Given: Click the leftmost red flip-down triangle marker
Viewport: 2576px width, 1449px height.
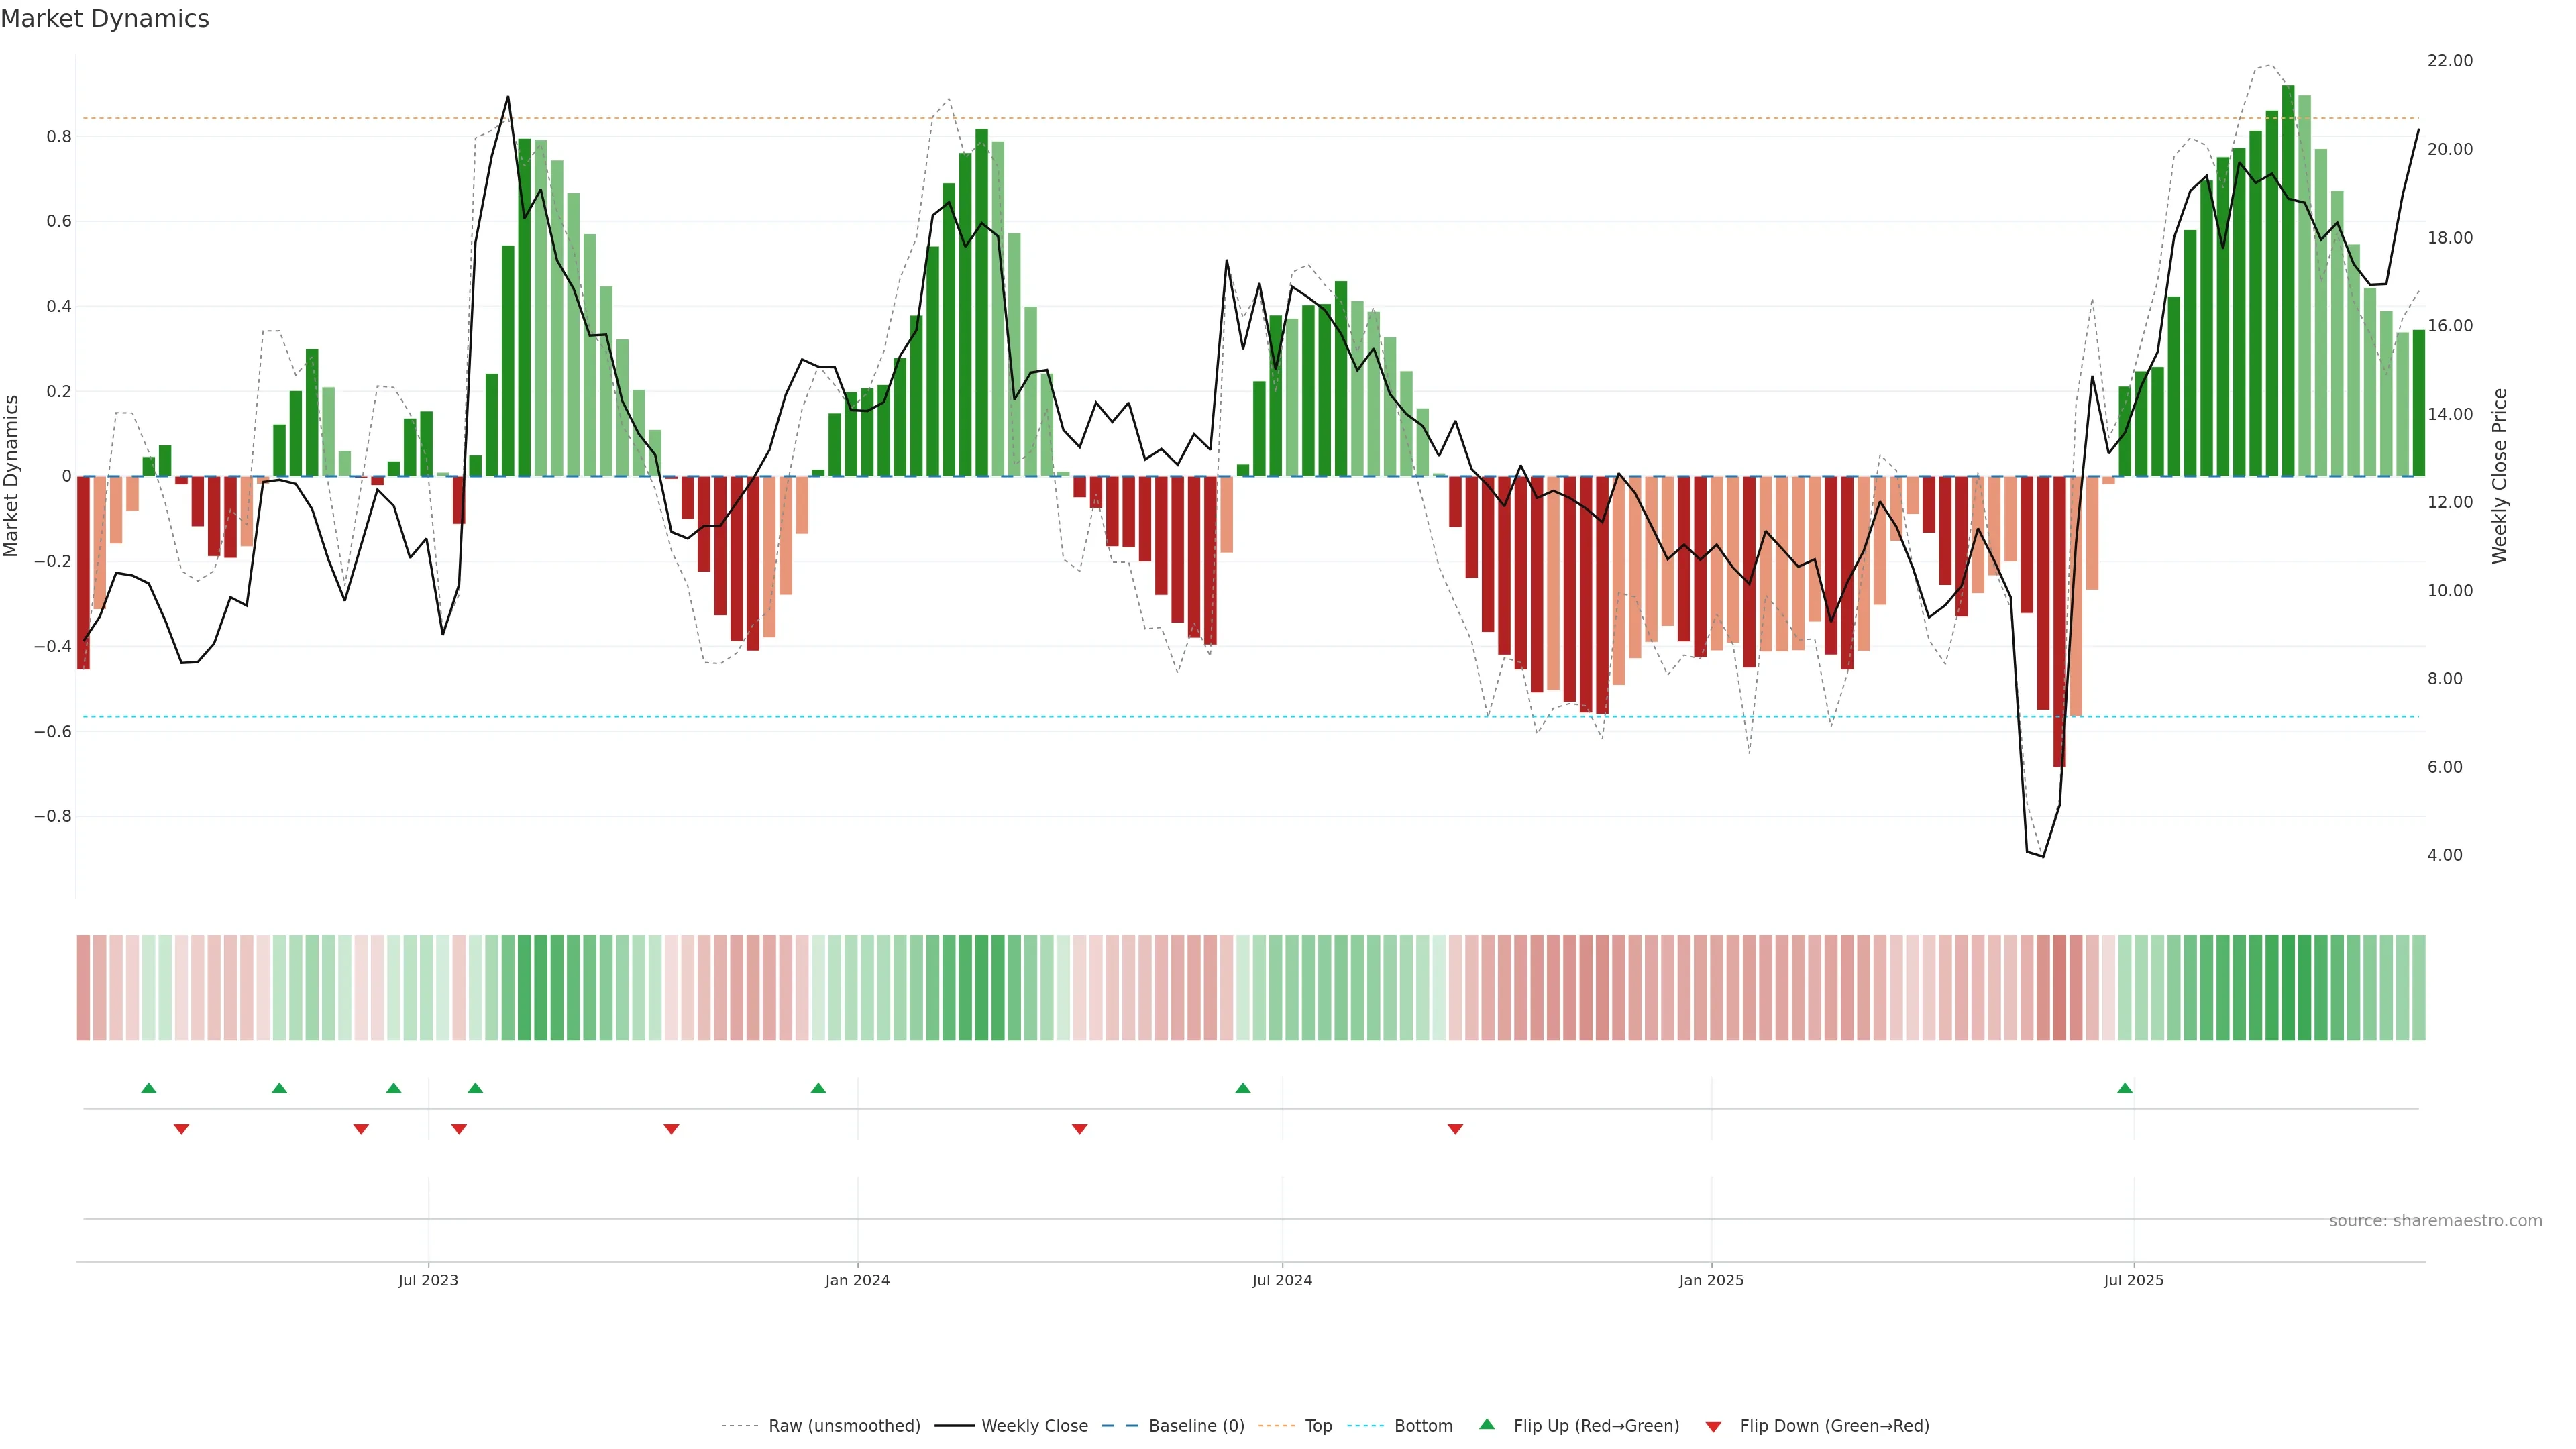Looking at the screenshot, I should (x=181, y=1129).
